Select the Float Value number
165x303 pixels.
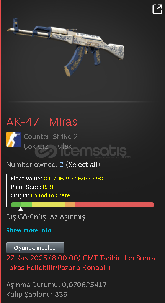point(75,178)
